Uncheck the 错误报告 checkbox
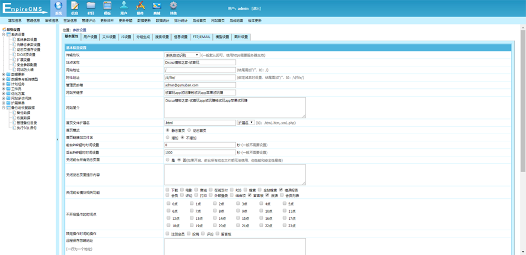The image size is (526, 255). pyautogui.click(x=281, y=190)
